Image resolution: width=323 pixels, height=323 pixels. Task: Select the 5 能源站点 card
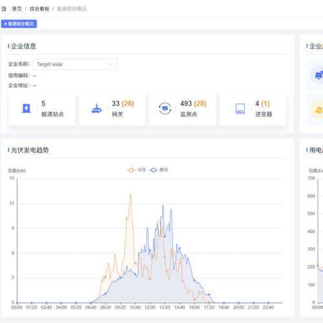(41, 109)
